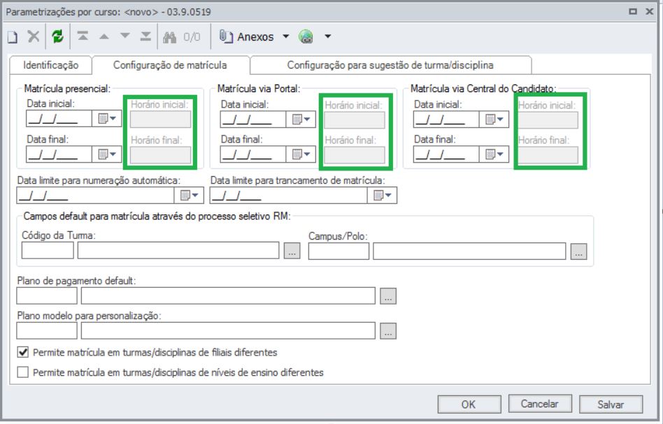Go to last record arrow icon
663x424 pixels.
click(x=145, y=37)
